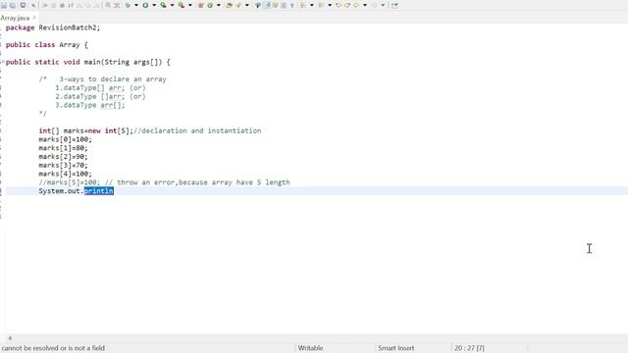628x353 pixels.
Task: Click the 'marks[1]=80;' line
Action: (63, 148)
